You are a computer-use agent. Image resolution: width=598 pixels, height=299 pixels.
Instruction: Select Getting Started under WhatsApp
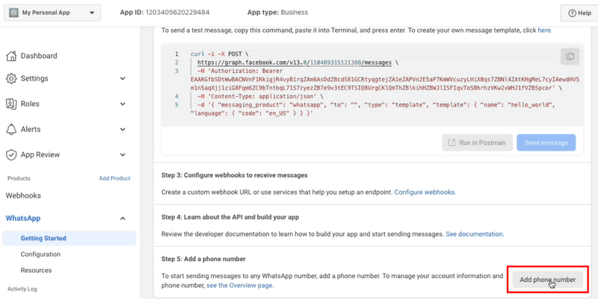coord(69,238)
